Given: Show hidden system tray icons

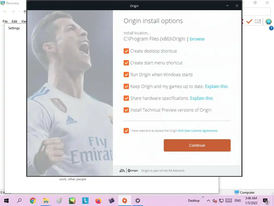Looking at the screenshot, I should pos(208,201).
